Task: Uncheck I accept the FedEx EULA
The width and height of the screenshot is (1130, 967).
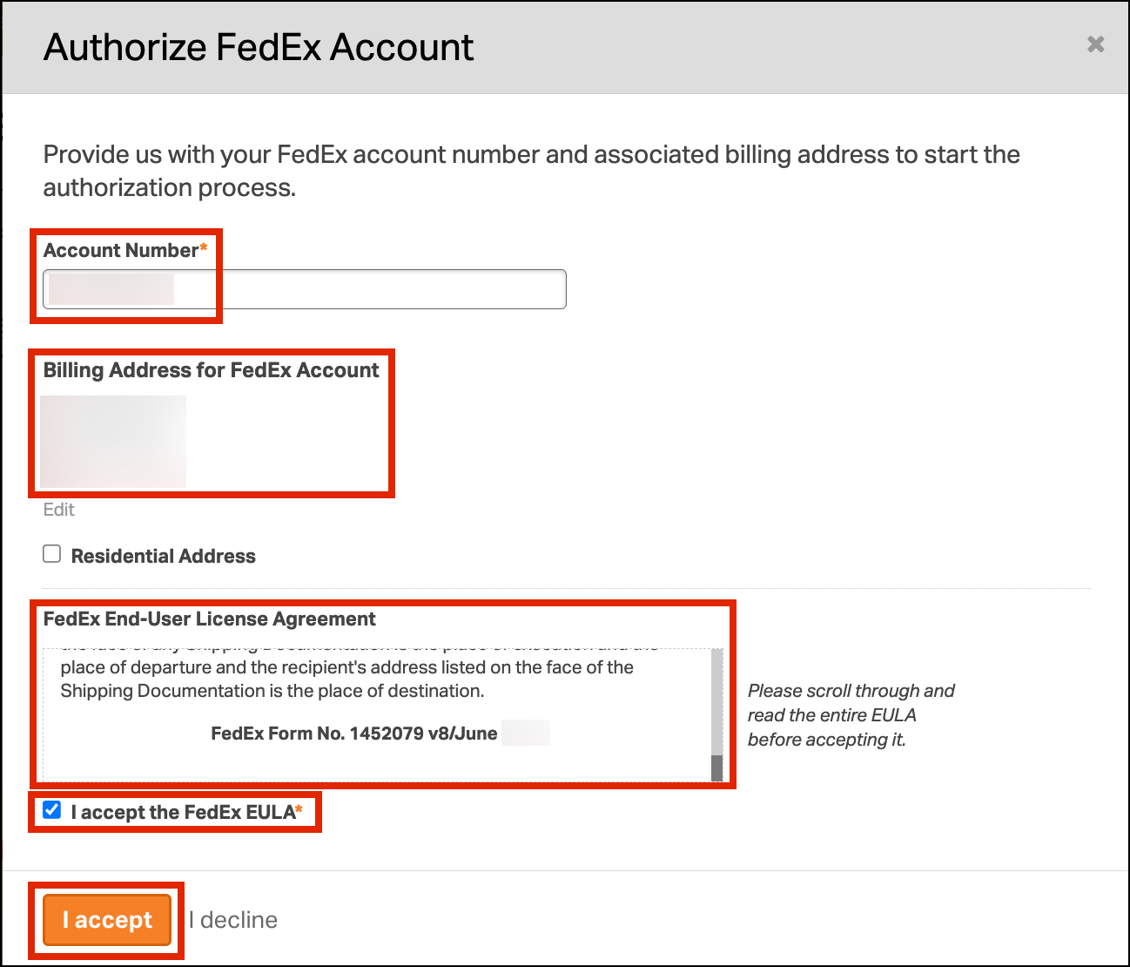Action: tap(52, 810)
